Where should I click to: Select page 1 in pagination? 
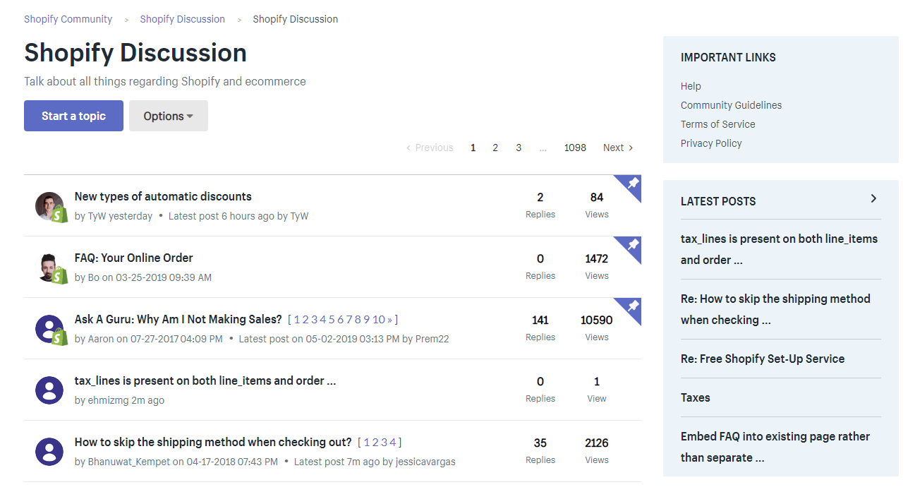coord(473,148)
